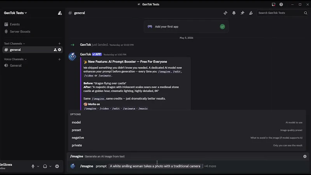Deafen headphones toggle

(45, 166)
